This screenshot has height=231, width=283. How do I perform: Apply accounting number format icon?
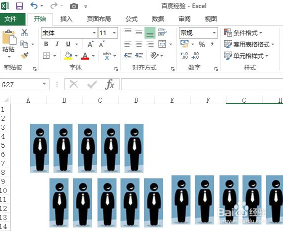(x=184, y=44)
